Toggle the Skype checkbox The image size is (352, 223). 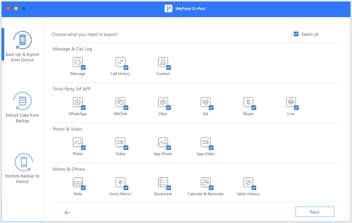point(254,107)
